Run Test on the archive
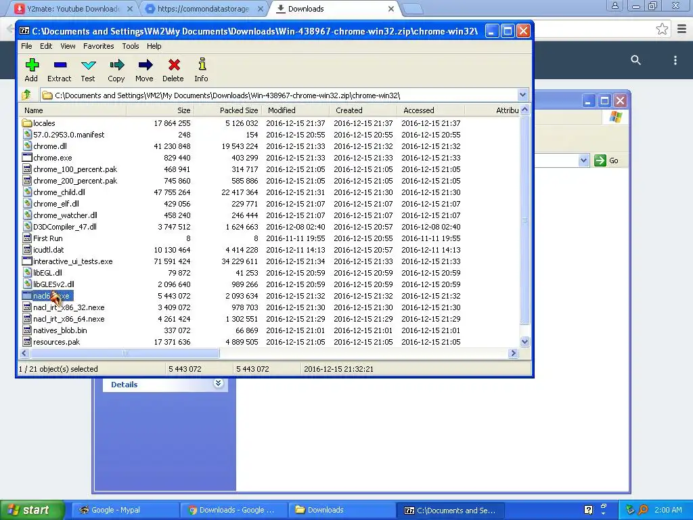The width and height of the screenshot is (693, 520). click(89, 65)
